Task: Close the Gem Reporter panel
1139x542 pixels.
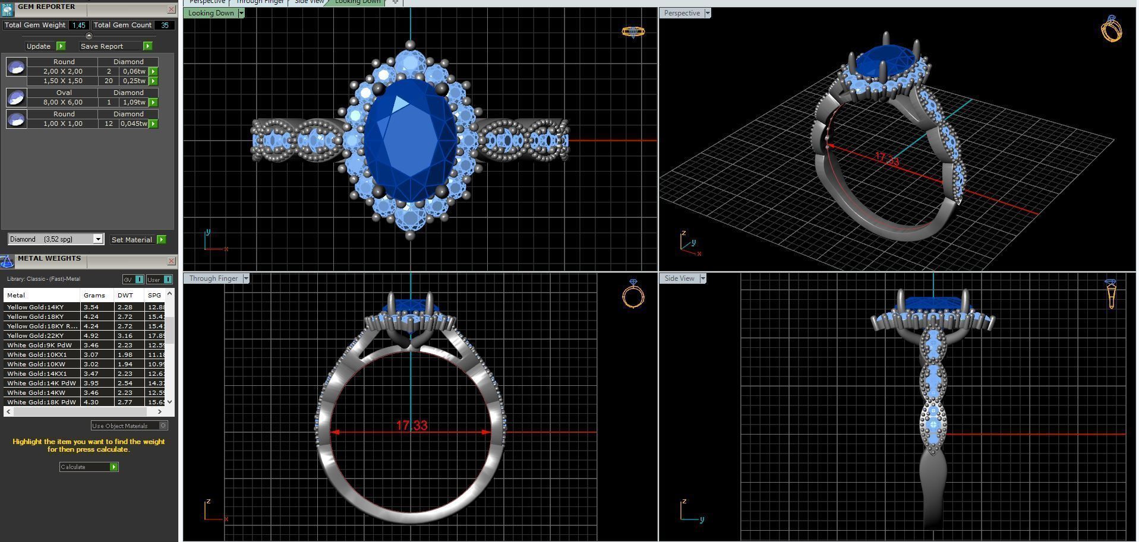Action: click(171, 9)
